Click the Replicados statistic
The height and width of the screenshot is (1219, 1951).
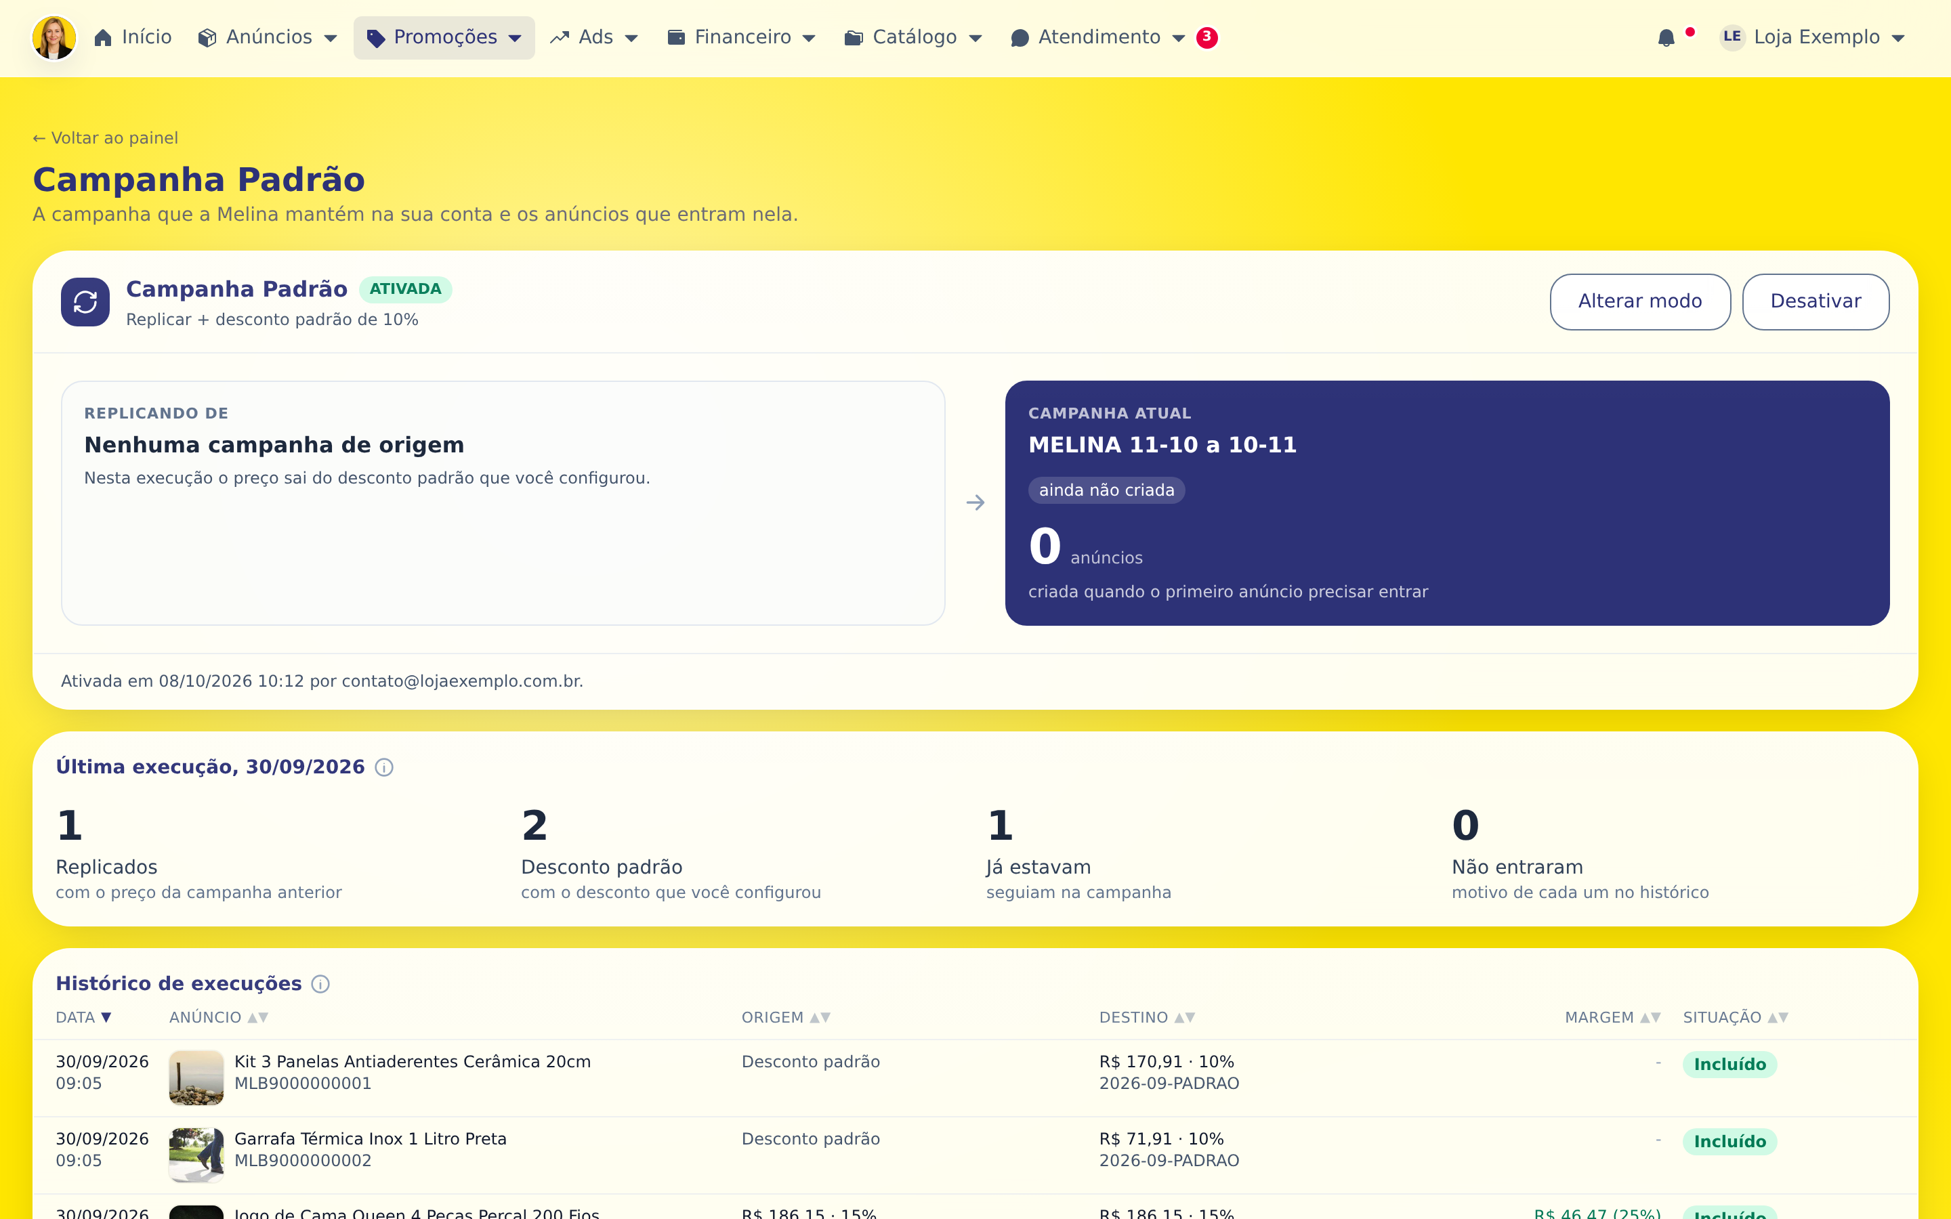tap(198, 853)
